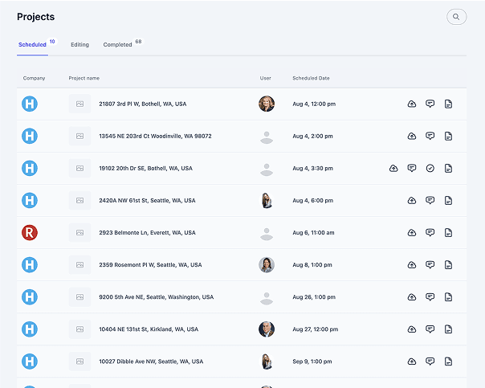Open document for 10027 Dibble Ave NW
The width and height of the screenshot is (485, 388).
[x=448, y=361]
